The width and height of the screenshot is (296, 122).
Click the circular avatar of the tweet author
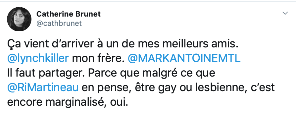pyautogui.click(x=19, y=19)
